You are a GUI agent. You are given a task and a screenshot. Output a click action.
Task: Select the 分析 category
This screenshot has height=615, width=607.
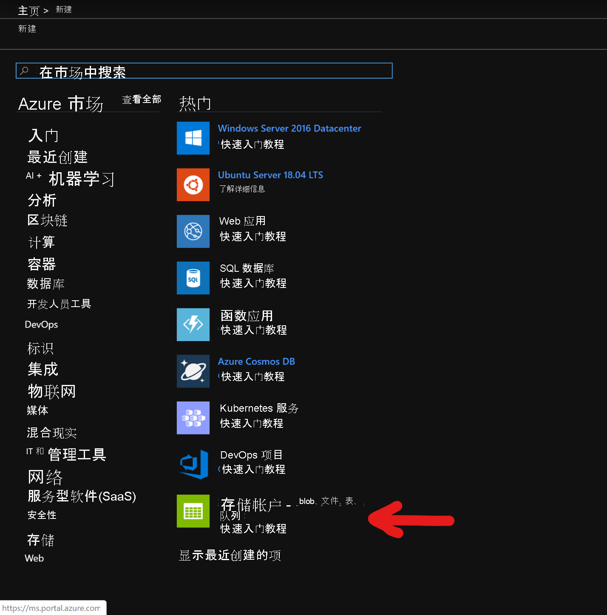[x=42, y=200]
